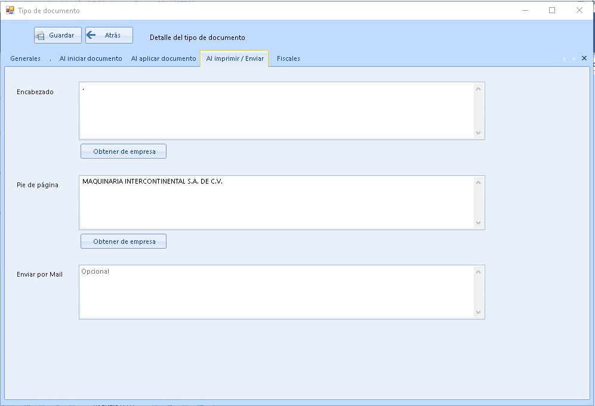This screenshot has width=595, height=406.
Task: Click the Pie de página label
Action: 37,185
